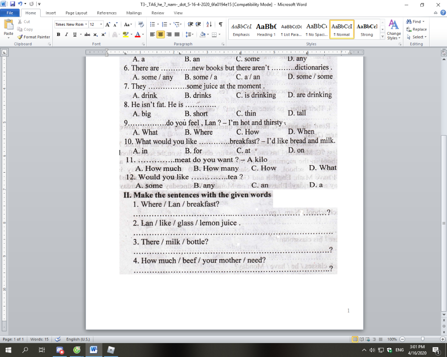The width and height of the screenshot is (447, 357).
Task: Toggle Superscript formatting
Action: point(103,34)
